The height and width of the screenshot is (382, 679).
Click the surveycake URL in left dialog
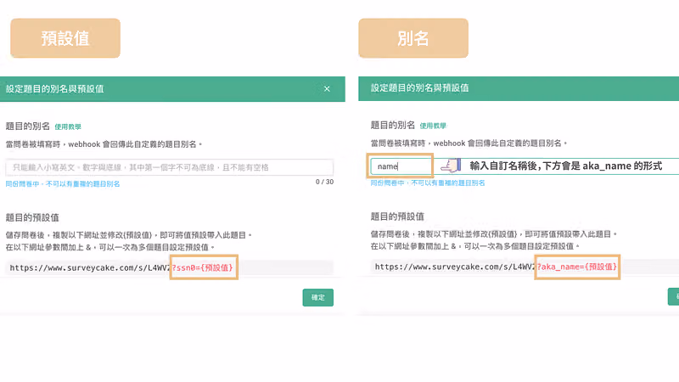(90, 267)
